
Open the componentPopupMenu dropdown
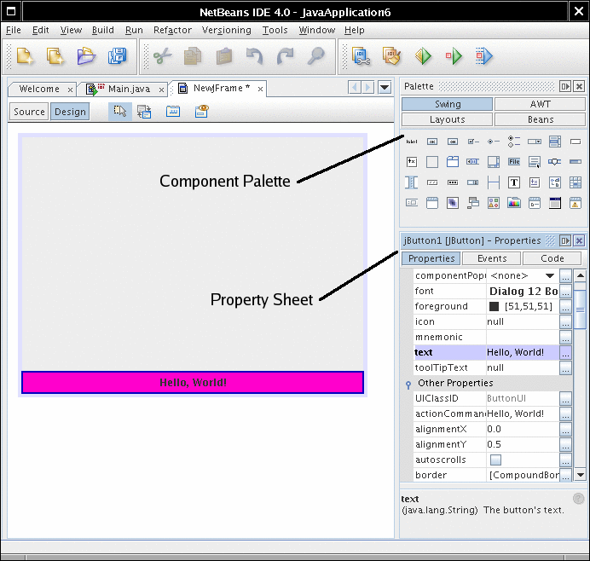[550, 276]
